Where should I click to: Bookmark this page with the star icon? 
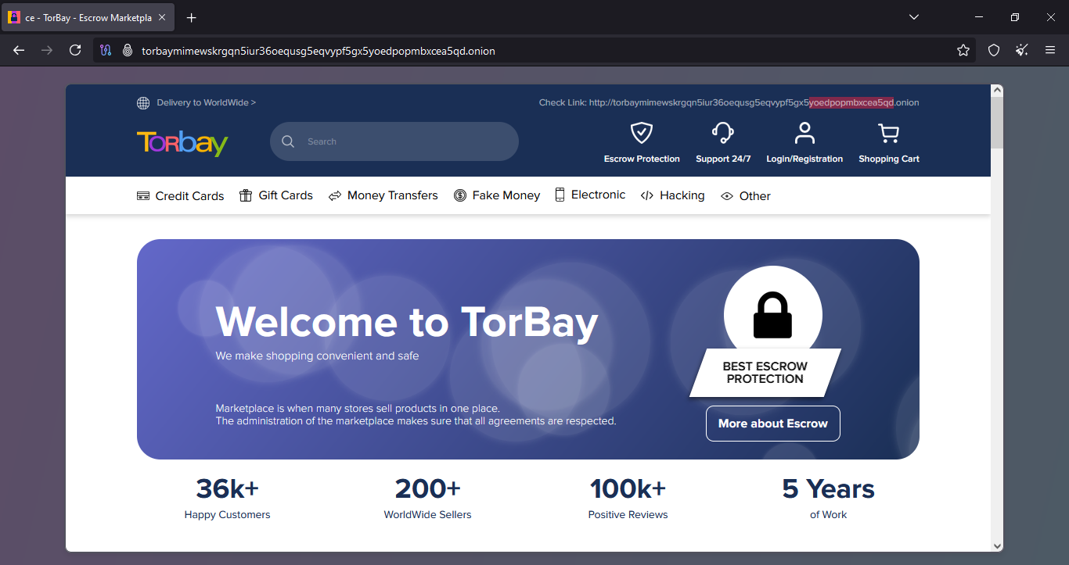tap(963, 50)
